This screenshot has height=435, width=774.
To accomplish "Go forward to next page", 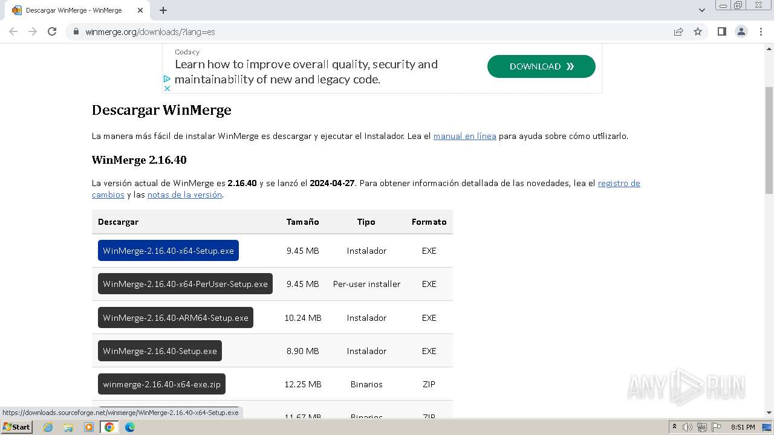I will [x=33, y=31].
